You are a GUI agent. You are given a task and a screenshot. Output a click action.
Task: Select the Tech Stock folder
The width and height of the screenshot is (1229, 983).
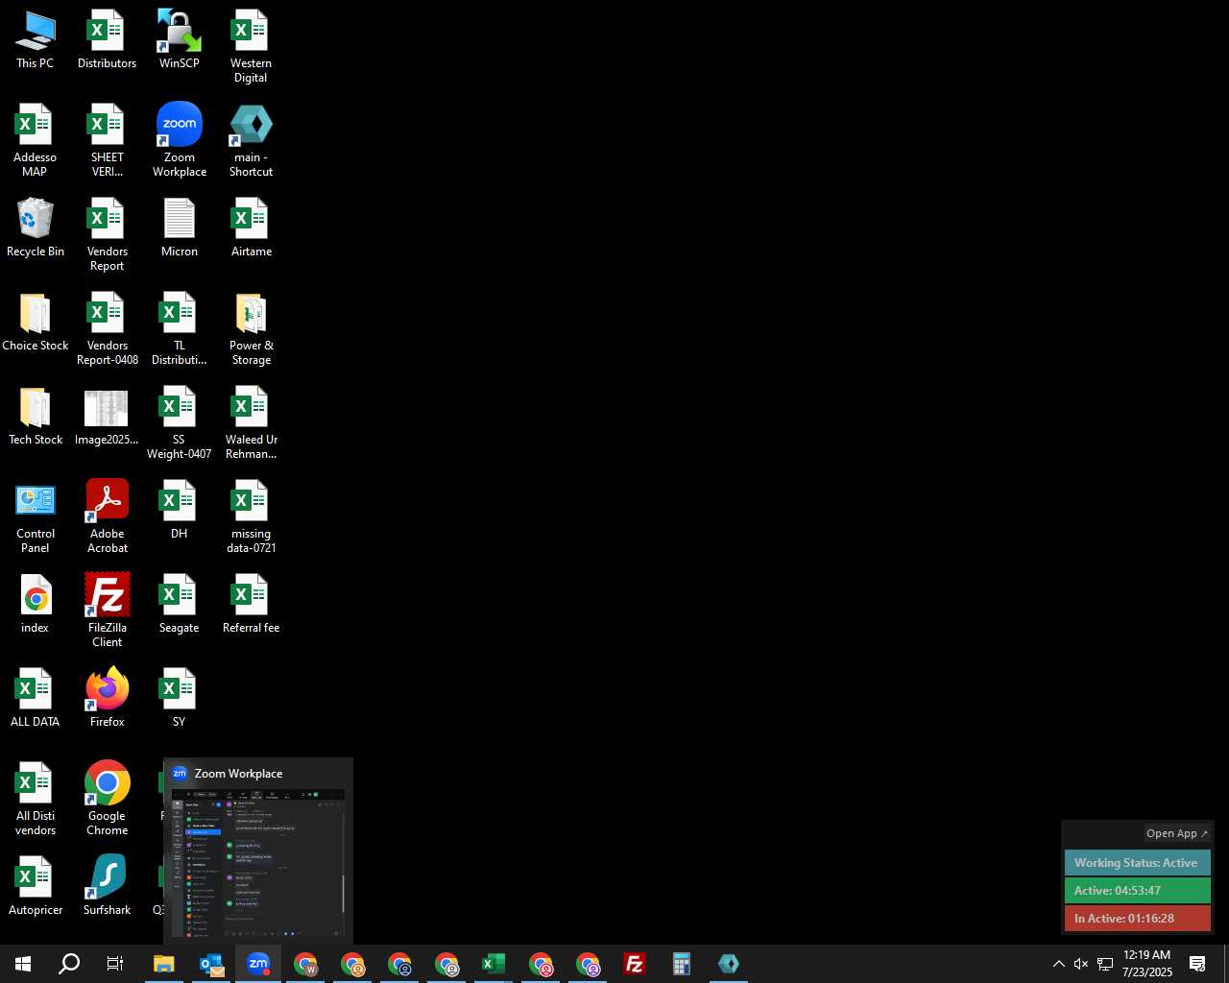coord(36,417)
